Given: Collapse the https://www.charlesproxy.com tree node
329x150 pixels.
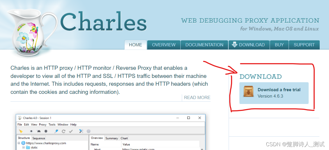Looking at the screenshot, I should [x=19, y=143].
